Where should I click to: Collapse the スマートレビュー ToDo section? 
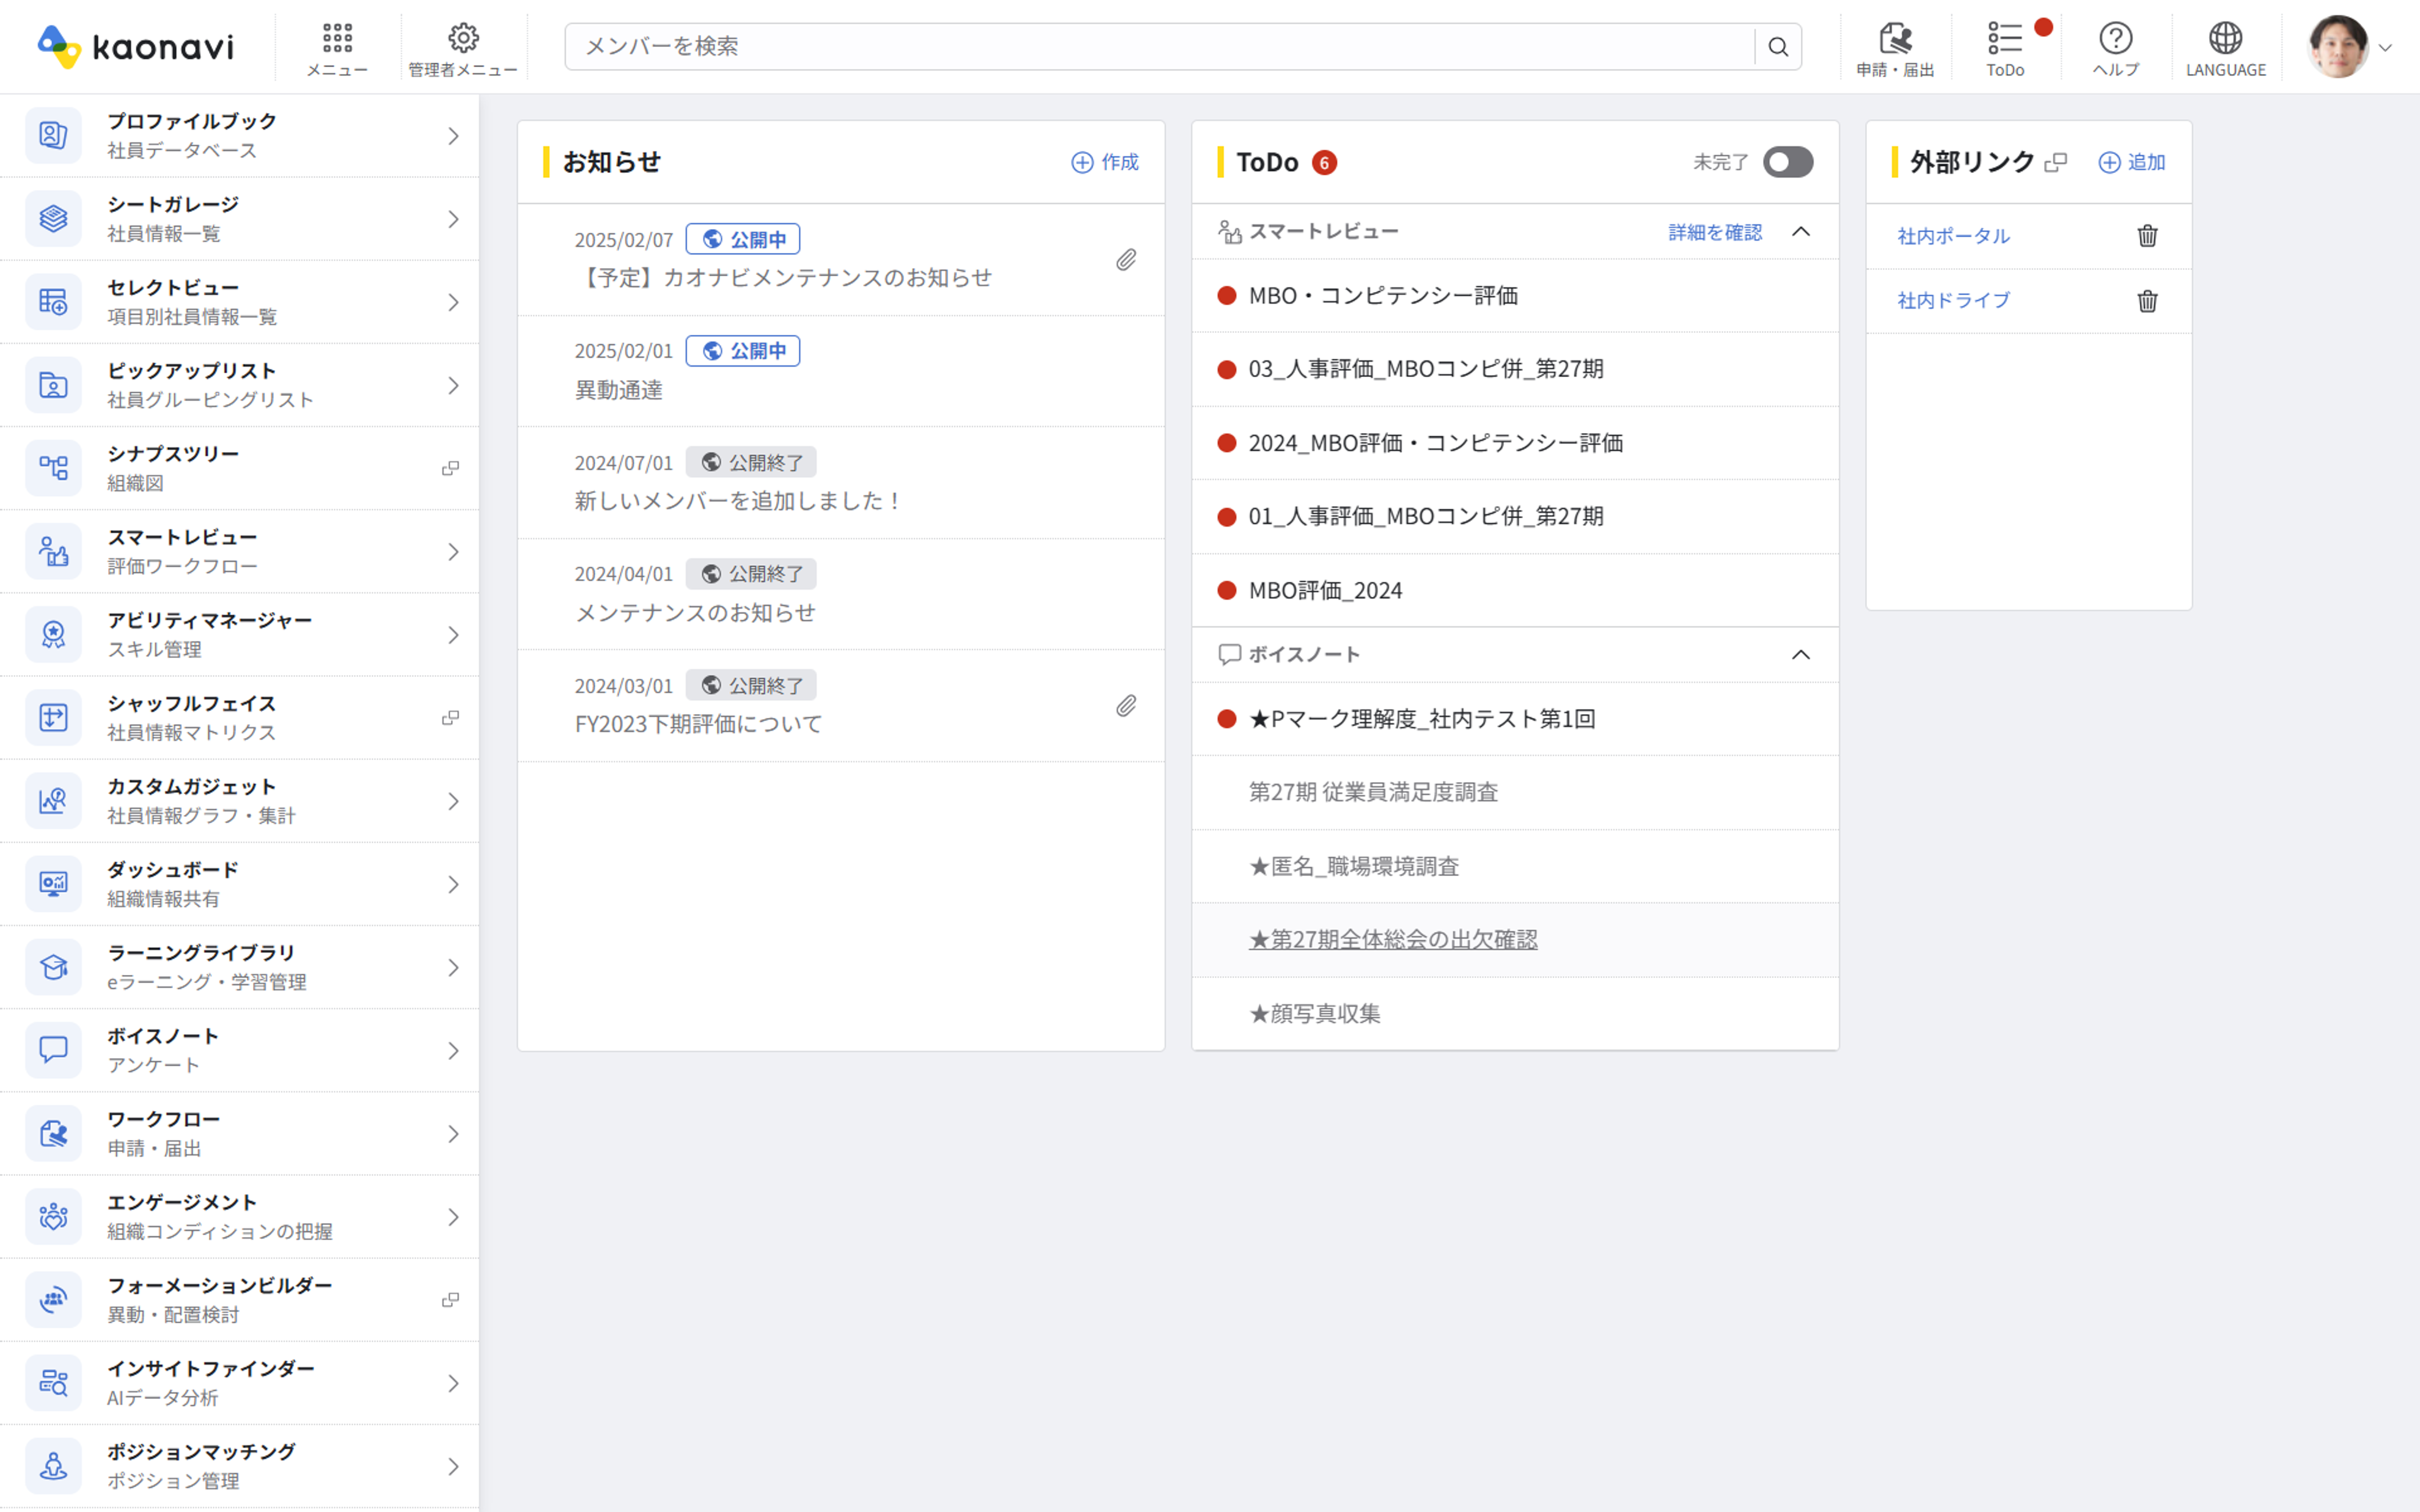[1801, 232]
